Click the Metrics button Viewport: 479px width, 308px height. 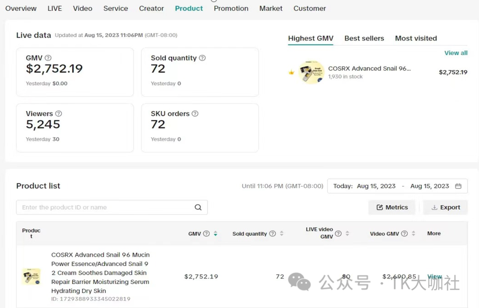pos(392,207)
